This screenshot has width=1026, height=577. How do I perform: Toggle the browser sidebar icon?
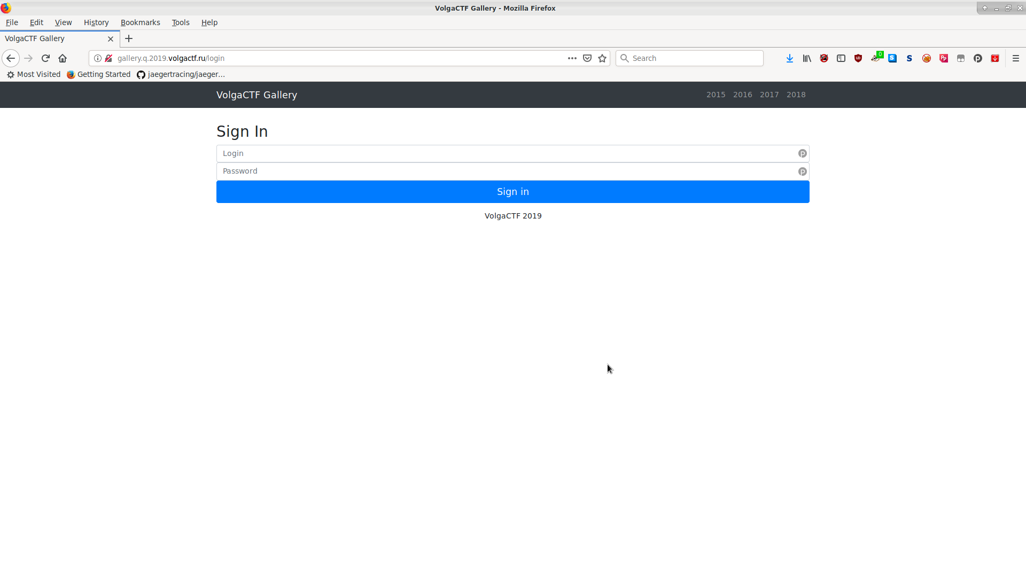841,58
